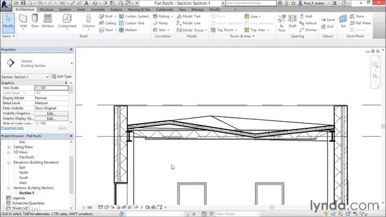Image resolution: width=386 pixels, height=217 pixels.
Task: Show the work plane
Action: [x=357, y=16]
